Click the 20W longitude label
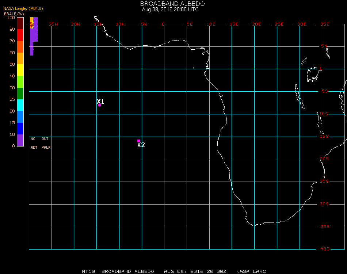This screenshot has height=274, width=347. [x=76, y=24]
